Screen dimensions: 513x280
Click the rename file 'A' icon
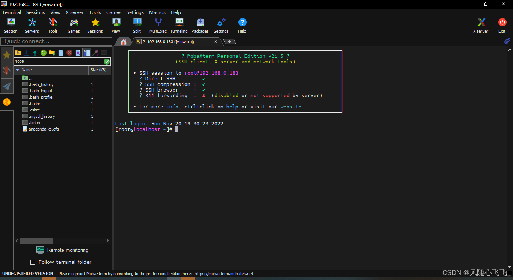78,53
